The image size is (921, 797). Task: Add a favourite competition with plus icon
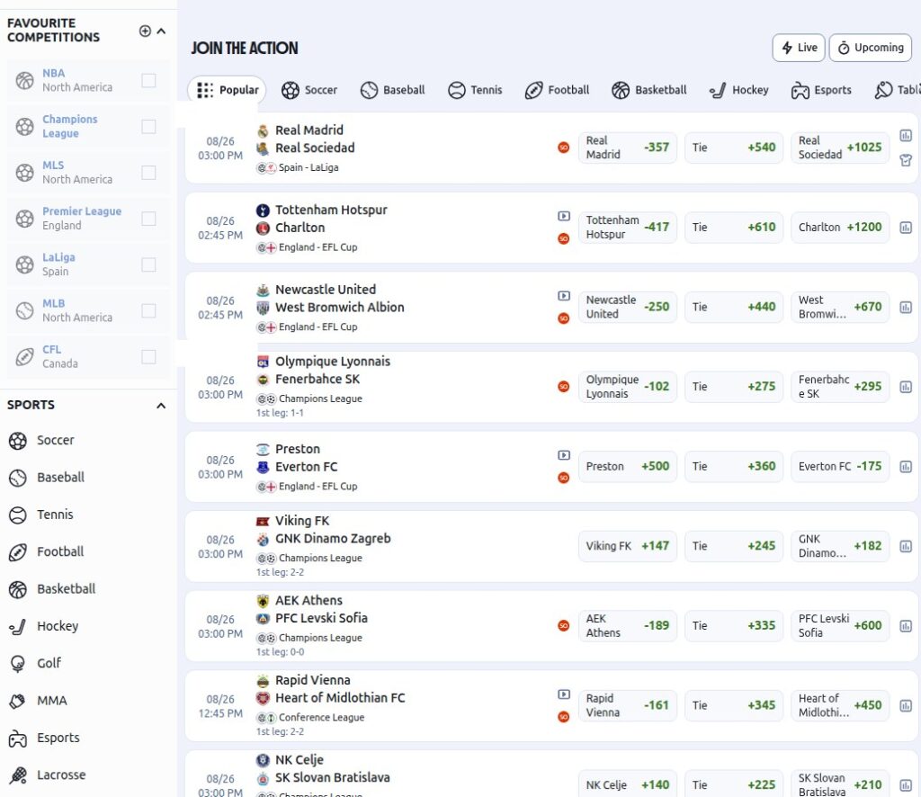pos(145,31)
